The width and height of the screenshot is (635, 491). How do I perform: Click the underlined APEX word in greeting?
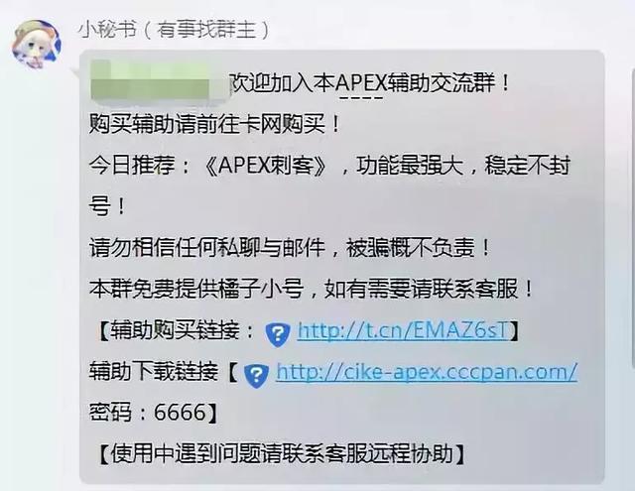pos(361,83)
